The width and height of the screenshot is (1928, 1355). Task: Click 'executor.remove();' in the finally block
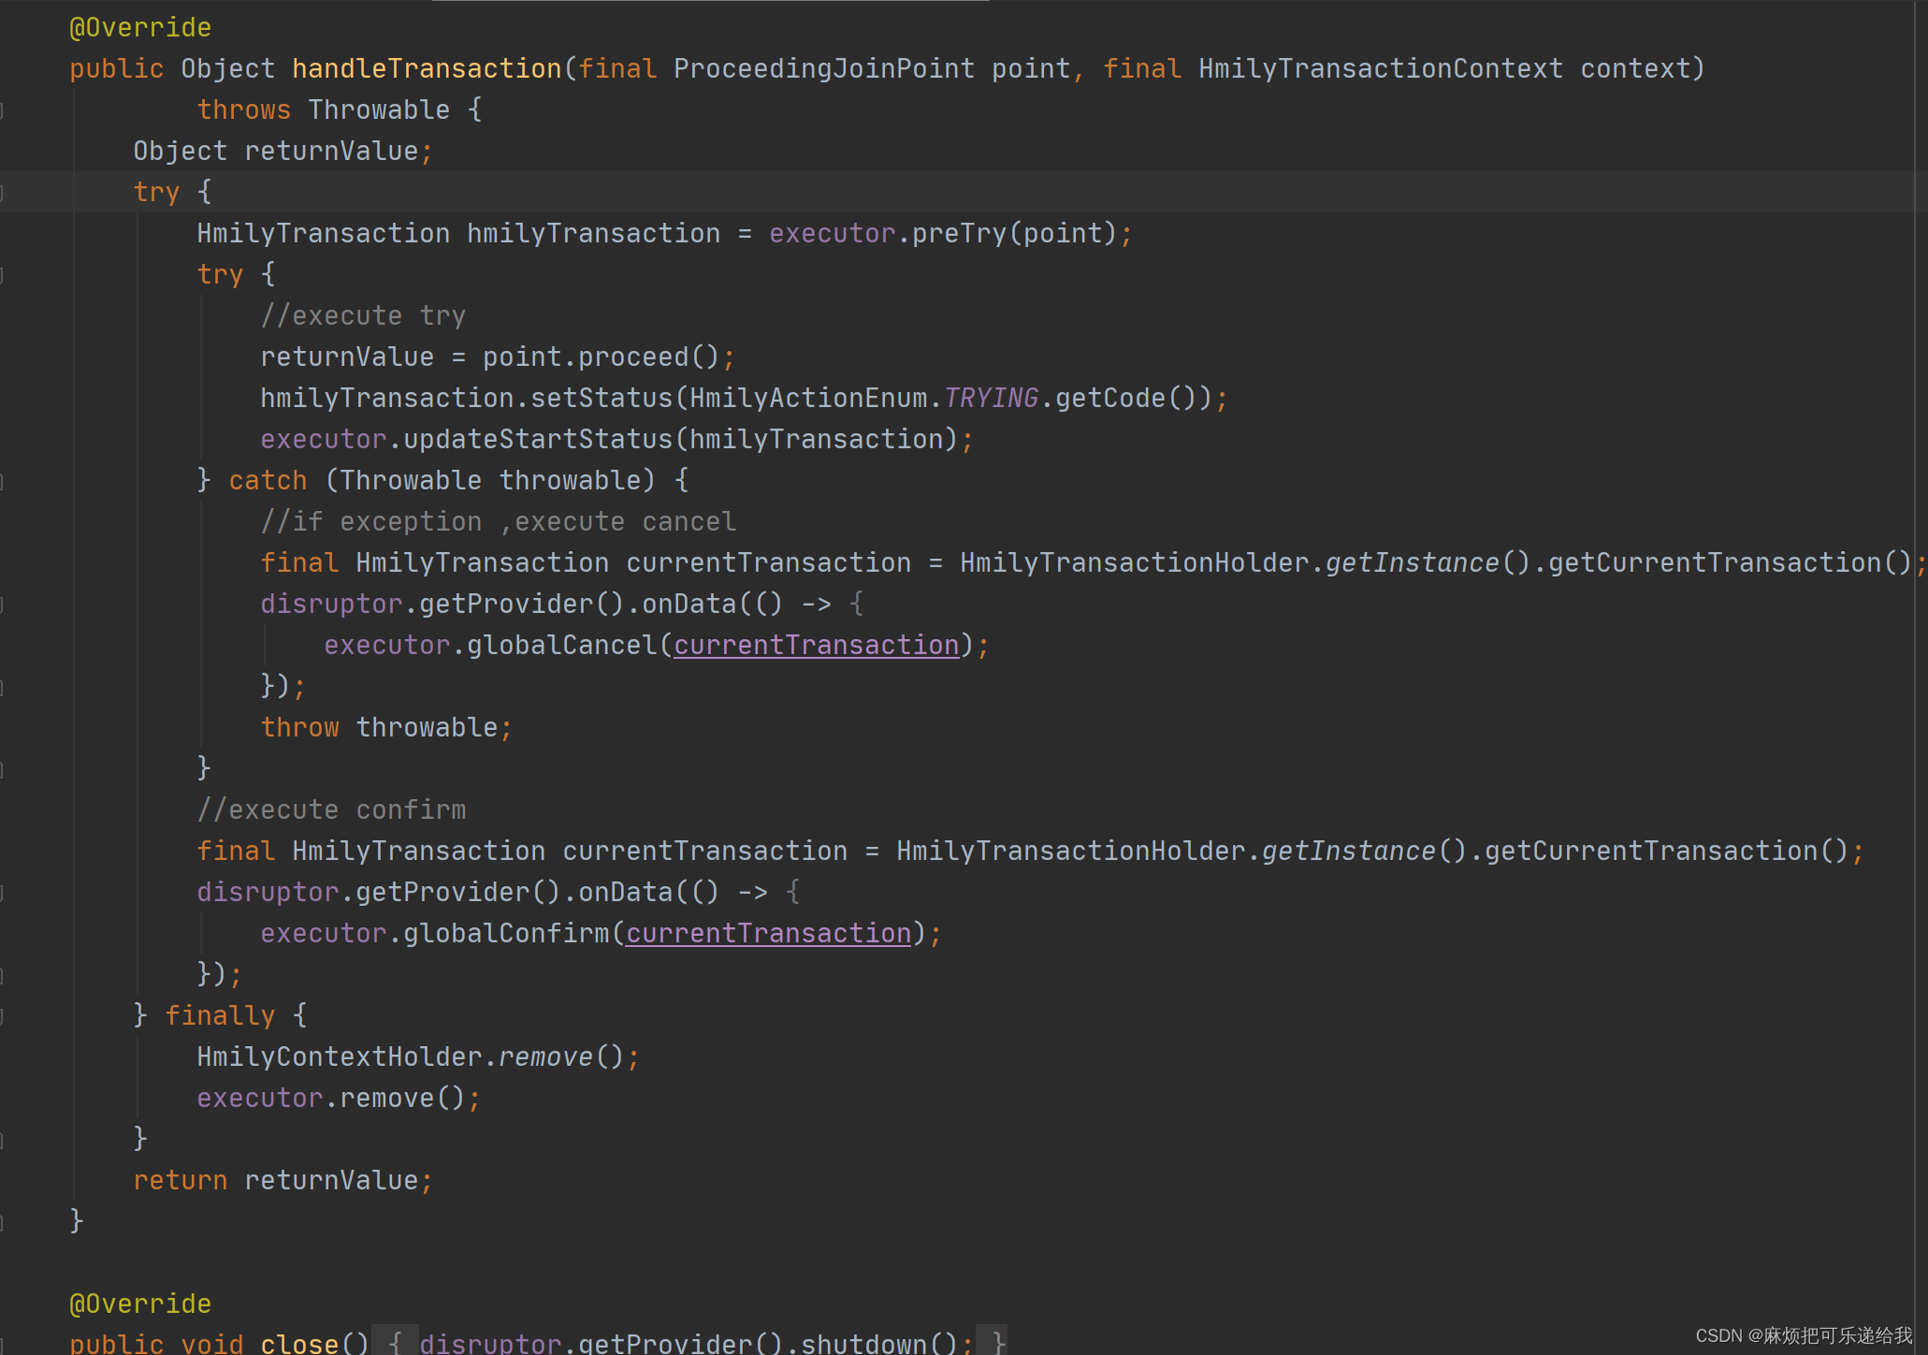(x=339, y=1098)
